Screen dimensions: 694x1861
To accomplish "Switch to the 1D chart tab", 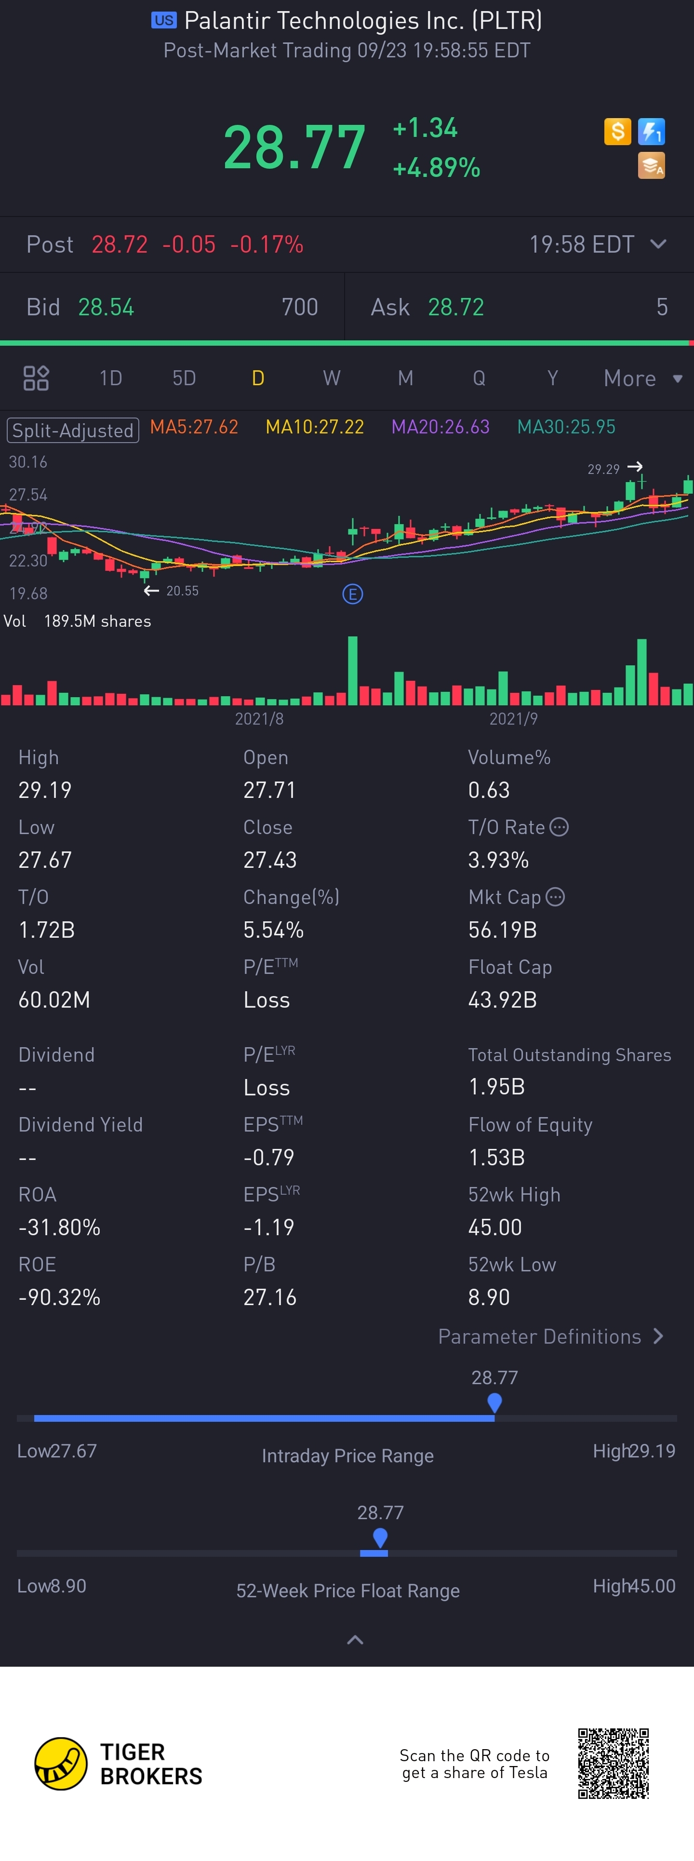I will (110, 378).
